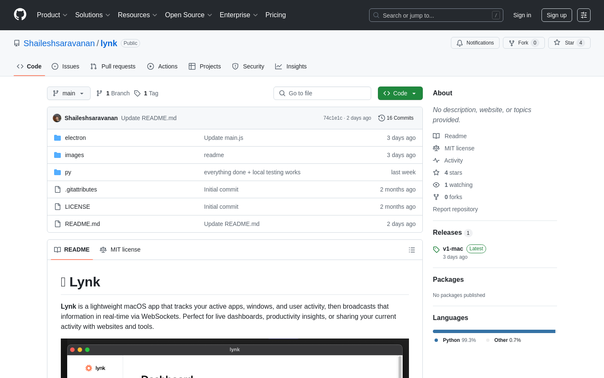Click the tag icon next to v1-mac release
604x378 pixels.
point(436,249)
